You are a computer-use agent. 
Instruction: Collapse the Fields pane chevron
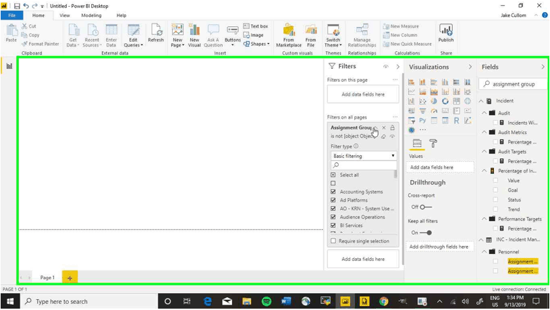[x=543, y=67]
